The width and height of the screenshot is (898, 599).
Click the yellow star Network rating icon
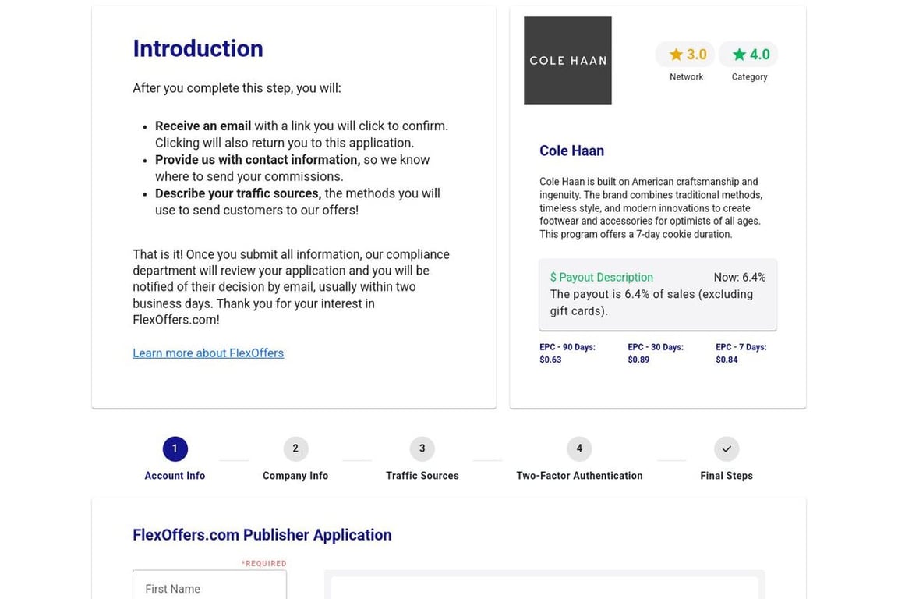(x=677, y=55)
